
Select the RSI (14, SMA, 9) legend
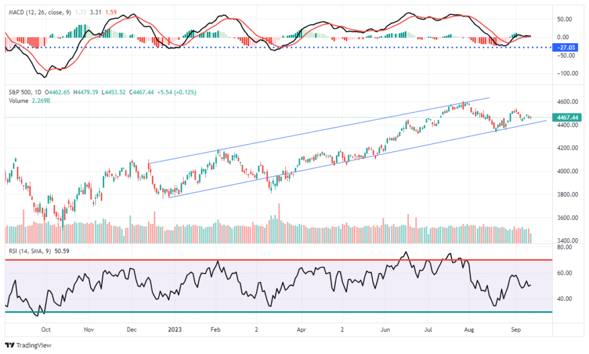click(x=30, y=250)
